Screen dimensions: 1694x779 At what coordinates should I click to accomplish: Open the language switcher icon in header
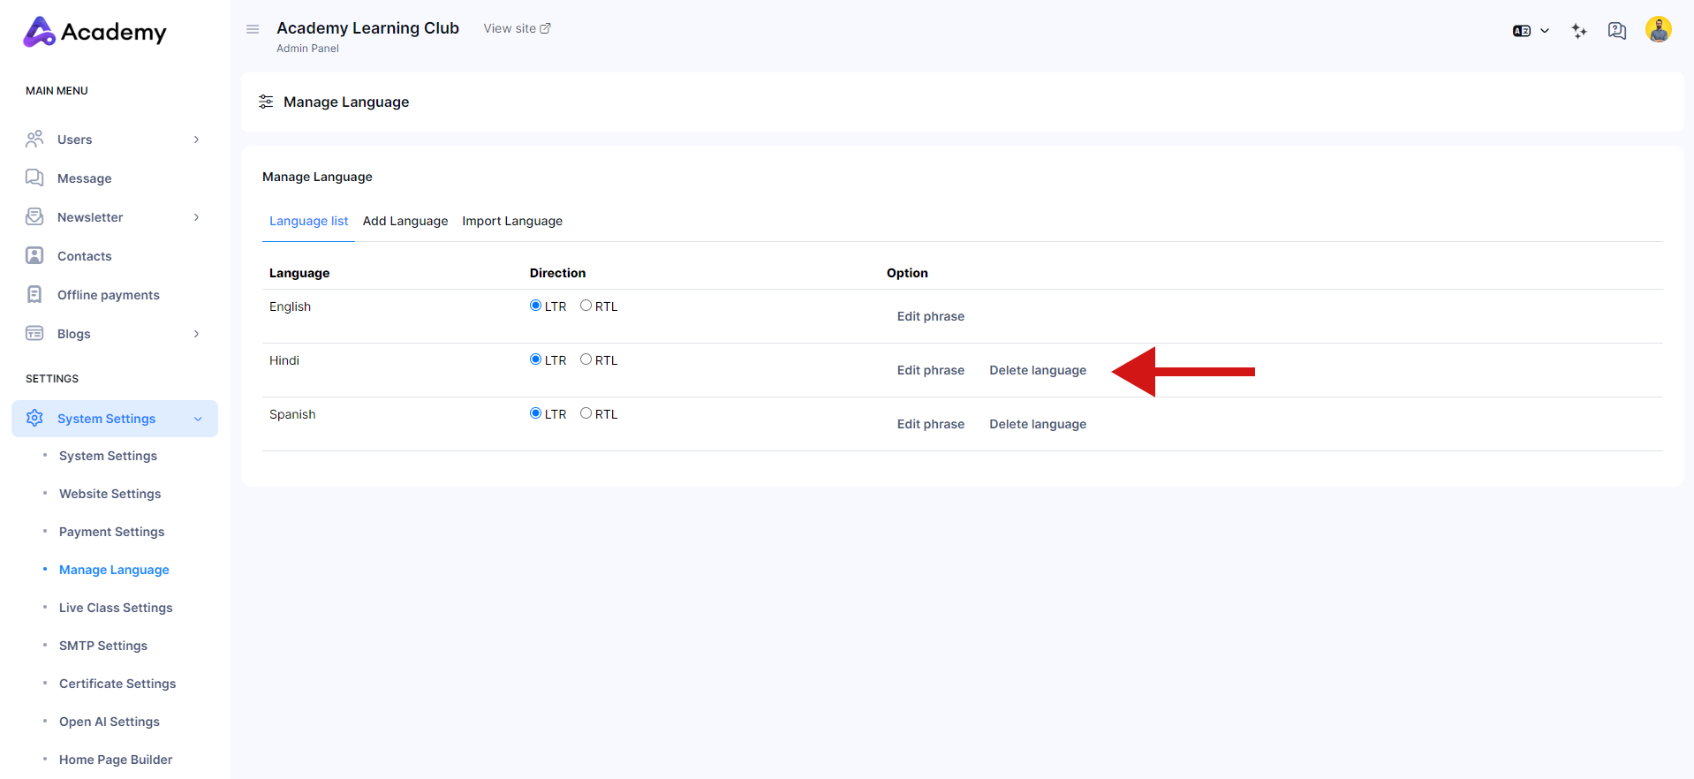click(x=1530, y=31)
